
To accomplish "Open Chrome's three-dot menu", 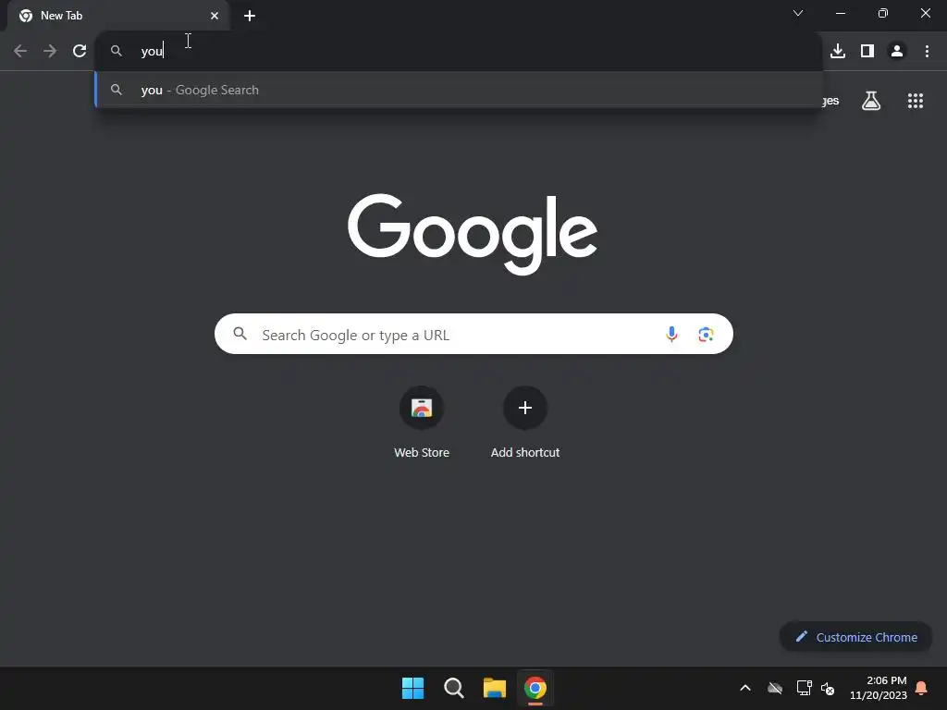I will click(x=927, y=51).
